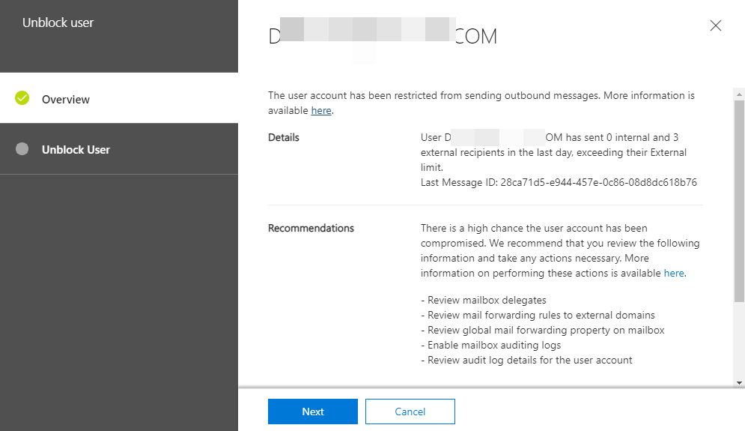Click the 'Enable mailbox auditing logs' line

pyautogui.click(x=494, y=345)
